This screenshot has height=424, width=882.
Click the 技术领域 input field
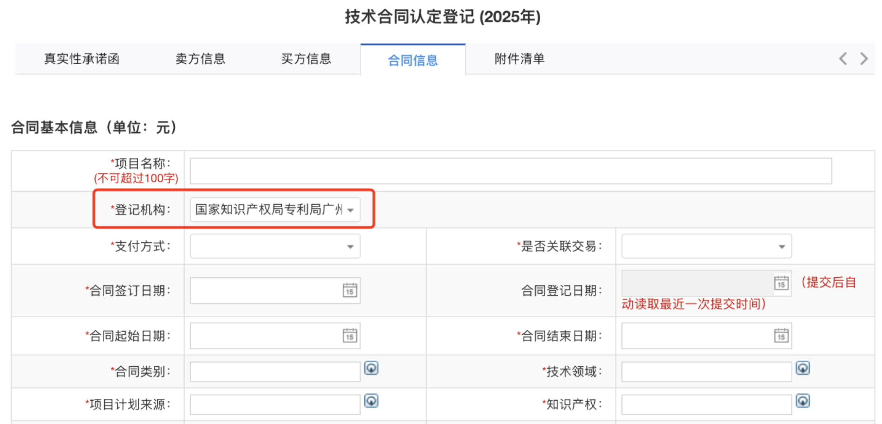click(706, 372)
